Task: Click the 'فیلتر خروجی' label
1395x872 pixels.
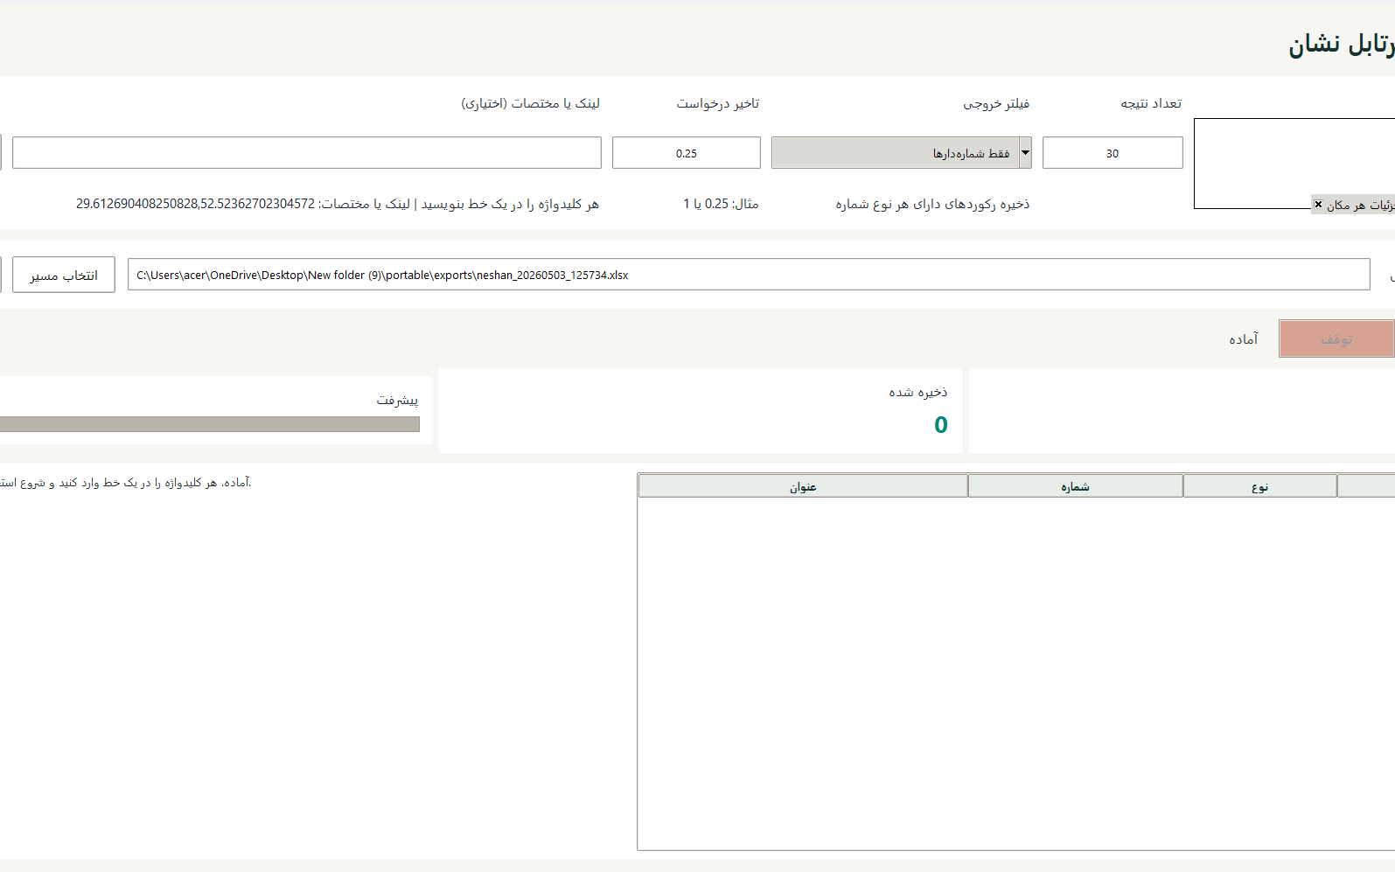Action: point(996,103)
